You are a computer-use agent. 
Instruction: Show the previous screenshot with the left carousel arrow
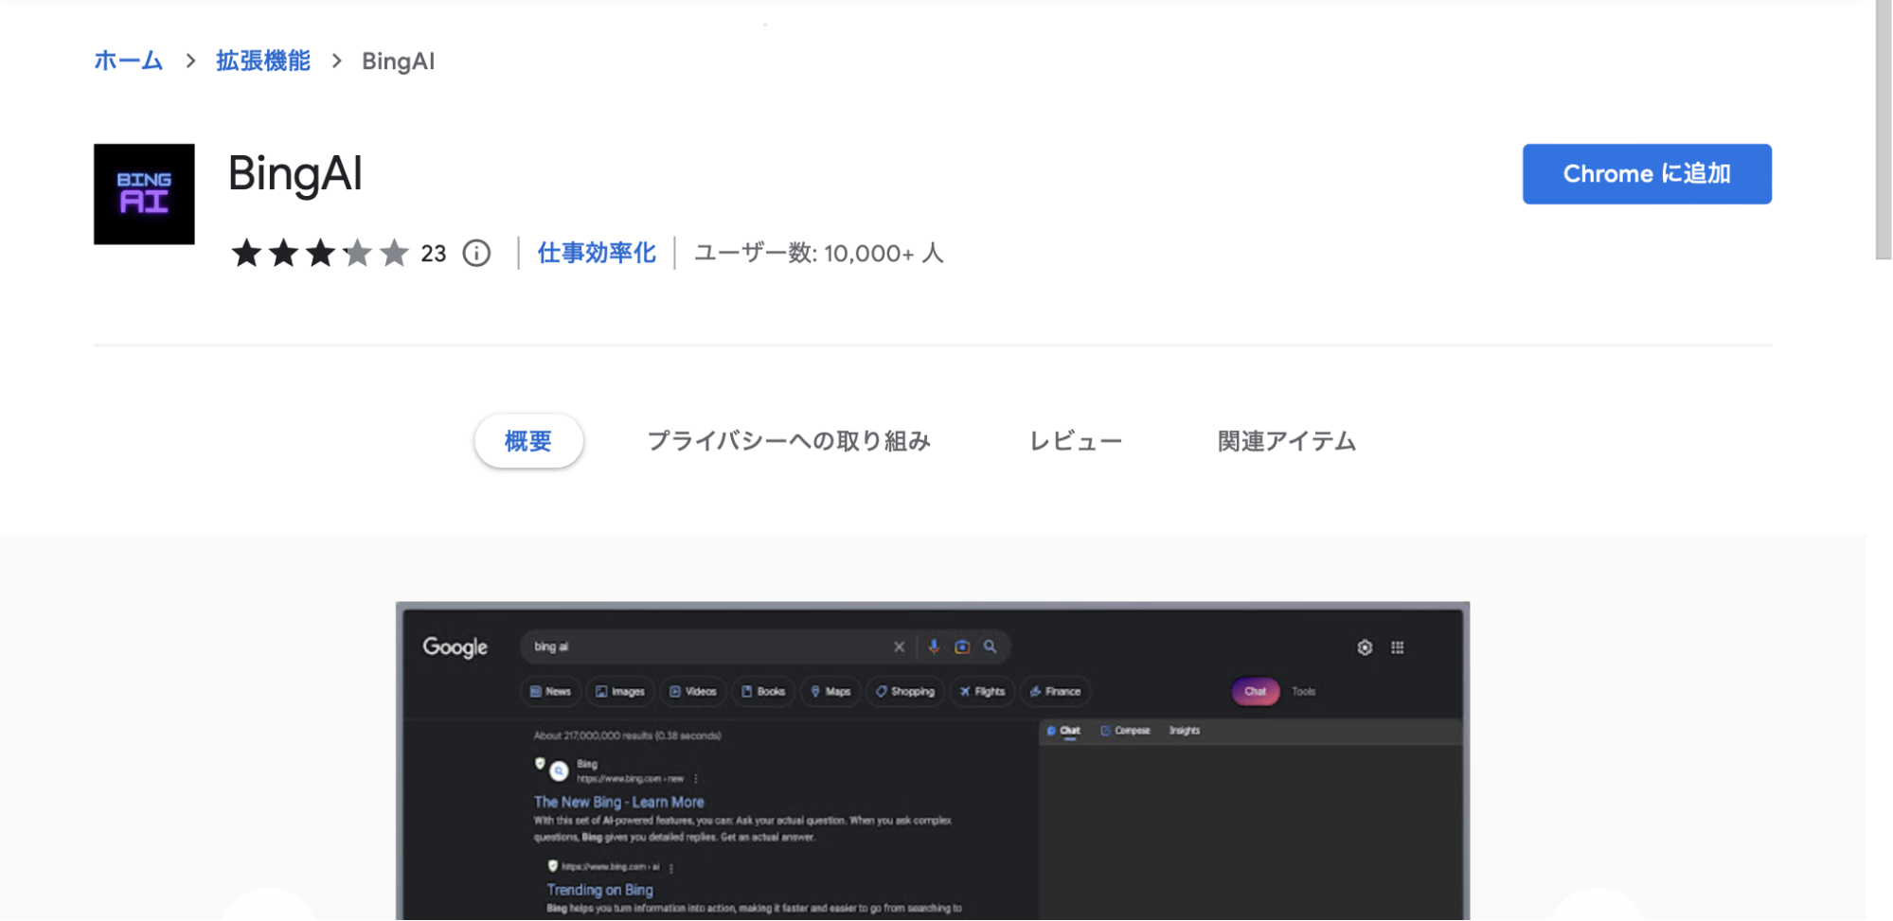[269, 906]
